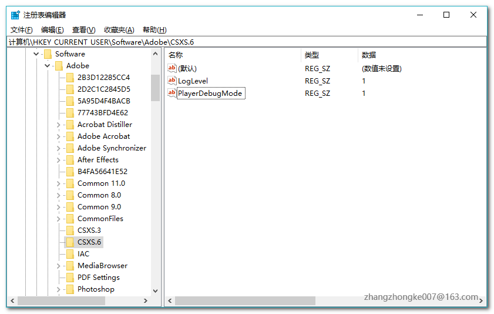Open the 收藏夹(A) favorites menu
The width and height of the screenshot is (494, 314).
point(119,30)
